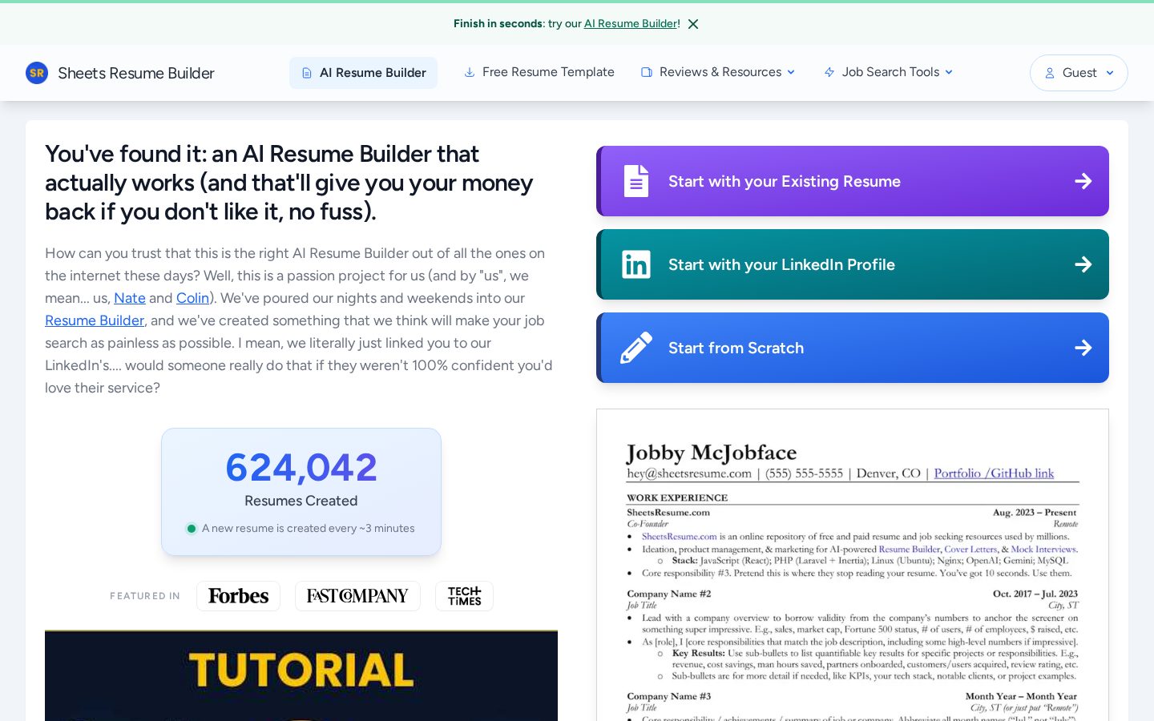Screen dimensions: 1154x721
Task: Click the download icon beside Free Resume Template
Action: click(x=470, y=72)
